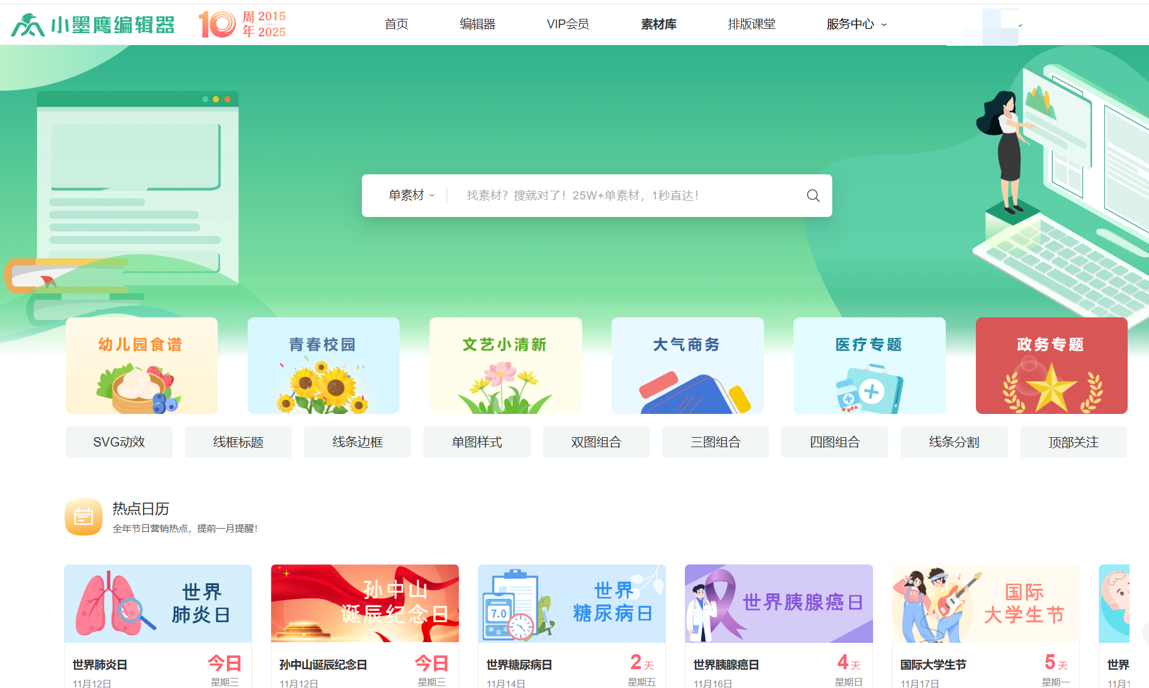Expand the 服务中心 menu
Viewport: 1149px width, 688px height.
pos(856,24)
